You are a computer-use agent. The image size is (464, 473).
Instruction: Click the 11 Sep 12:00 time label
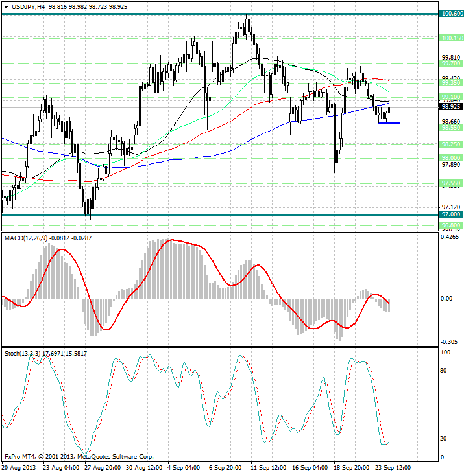coord(269,468)
